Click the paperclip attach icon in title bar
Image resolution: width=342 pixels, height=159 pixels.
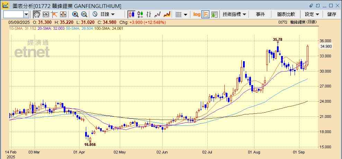[x=312, y=6]
